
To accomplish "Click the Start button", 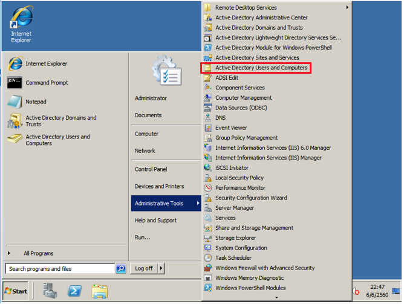I will coord(16,291).
